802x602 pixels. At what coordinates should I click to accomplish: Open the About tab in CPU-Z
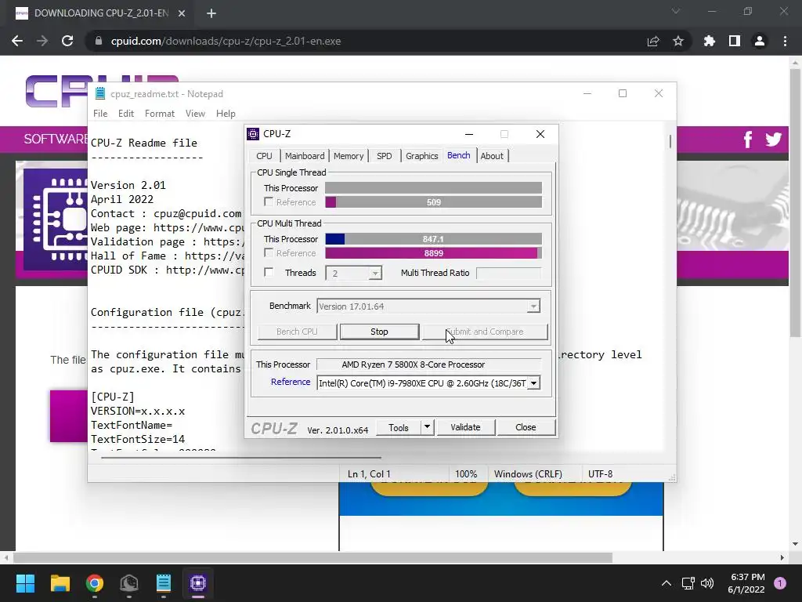pos(492,156)
